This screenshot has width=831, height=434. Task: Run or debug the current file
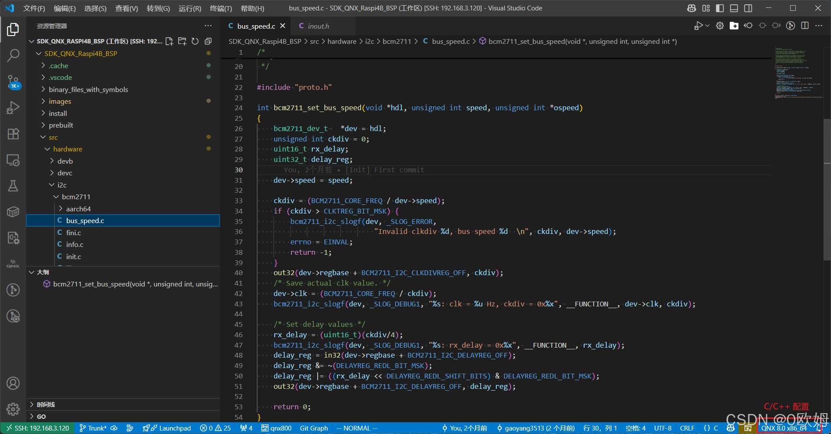[698, 26]
